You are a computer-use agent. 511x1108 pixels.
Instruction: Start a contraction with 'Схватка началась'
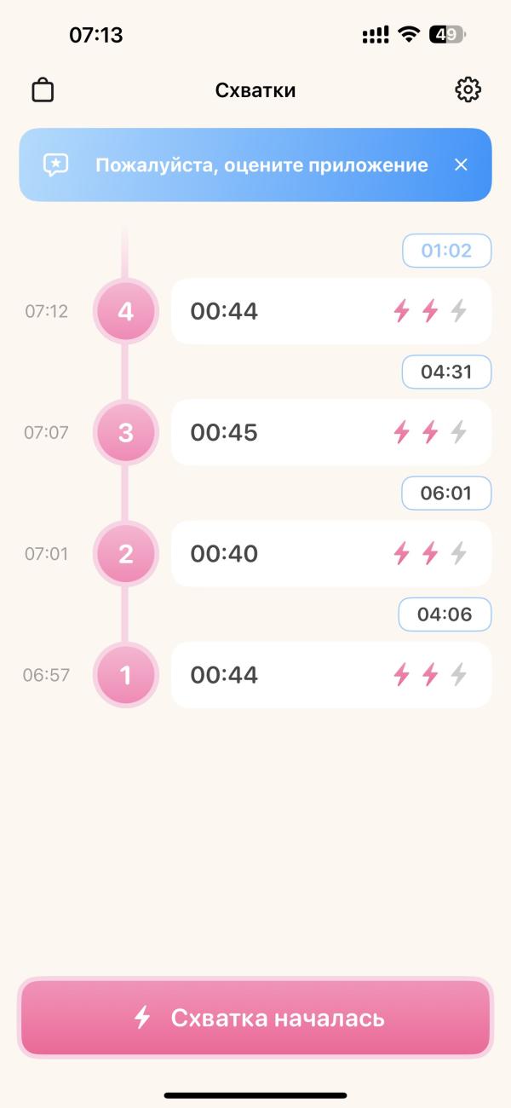(x=255, y=1018)
